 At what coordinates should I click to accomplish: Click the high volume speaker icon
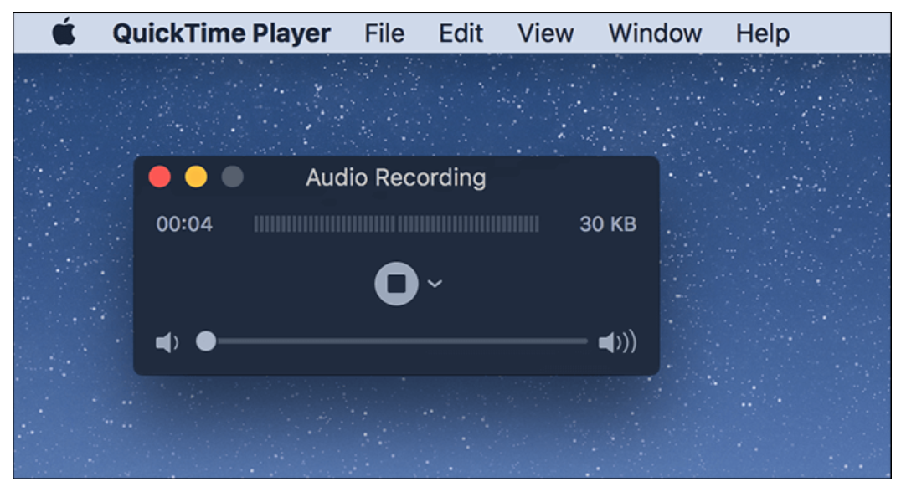[x=617, y=342]
